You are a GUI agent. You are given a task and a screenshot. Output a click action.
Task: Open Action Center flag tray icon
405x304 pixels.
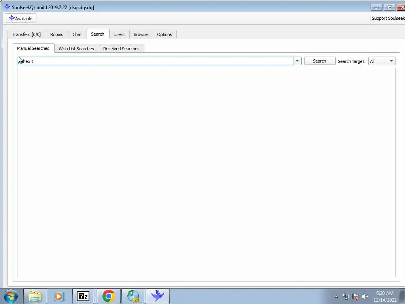[356, 296]
